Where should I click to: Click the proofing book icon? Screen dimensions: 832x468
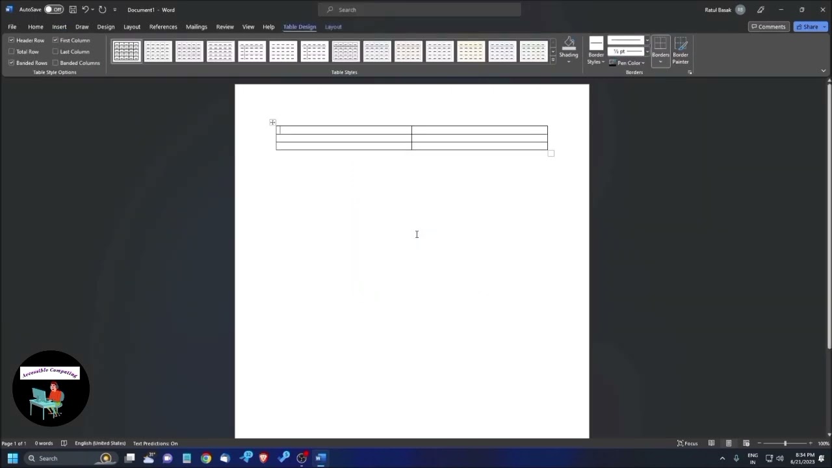[64, 443]
